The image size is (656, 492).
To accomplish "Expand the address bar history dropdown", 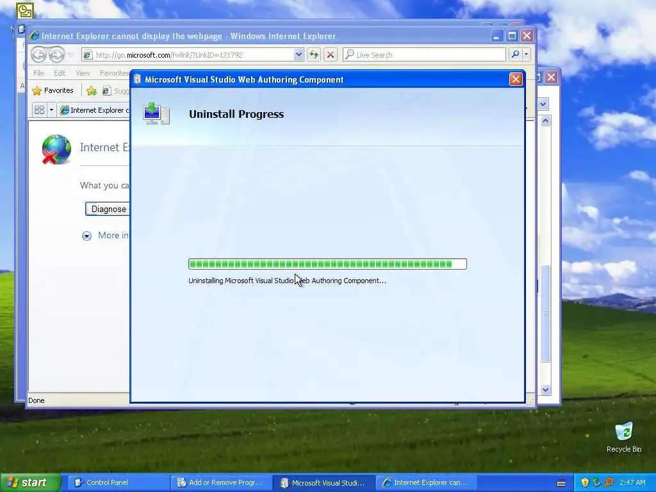I will (x=299, y=54).
